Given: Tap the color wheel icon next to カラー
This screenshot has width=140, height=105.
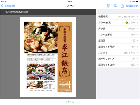Looking at the screenshot, I should tap(127, 23).
